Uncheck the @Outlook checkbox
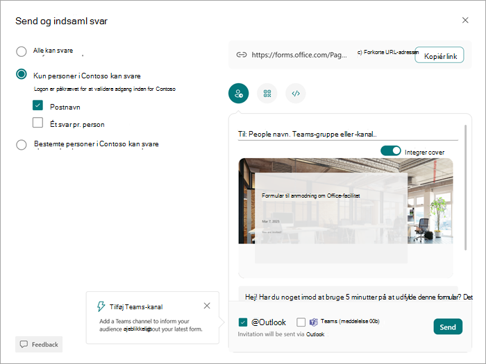486x364 pixels. coord(243,322)
